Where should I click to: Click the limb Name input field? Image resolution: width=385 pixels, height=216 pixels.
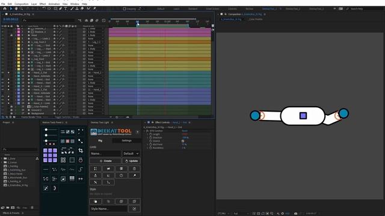[x=105, y=154]
